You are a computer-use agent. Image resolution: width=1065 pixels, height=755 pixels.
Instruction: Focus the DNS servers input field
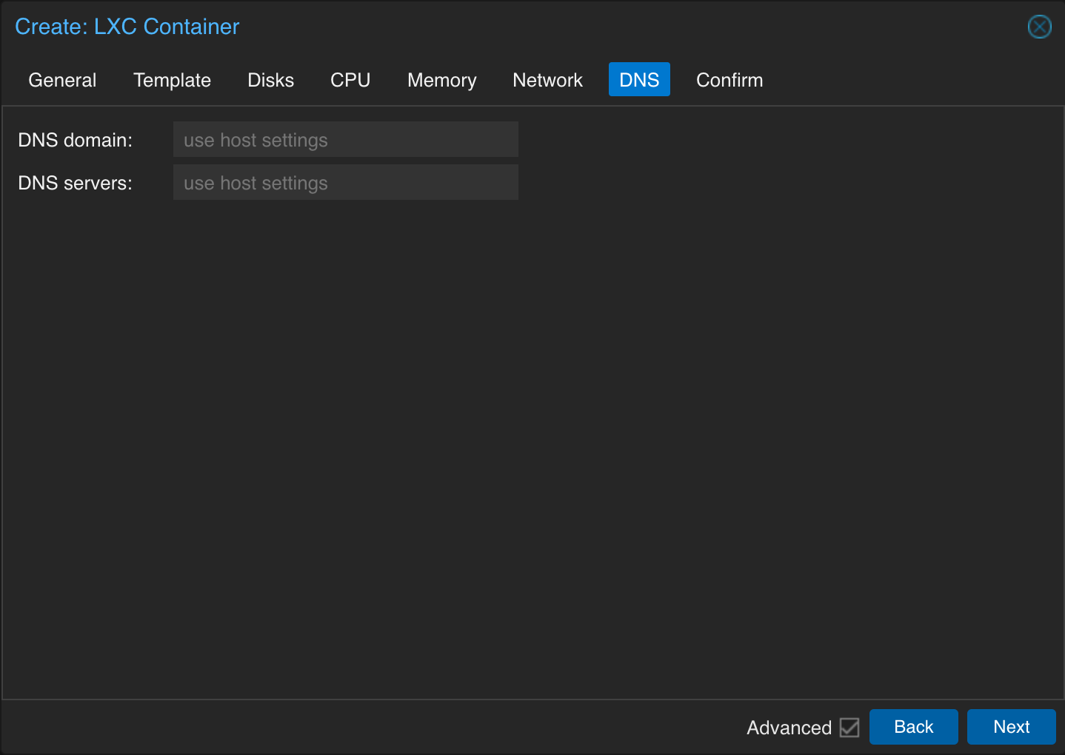pos(346,182)
